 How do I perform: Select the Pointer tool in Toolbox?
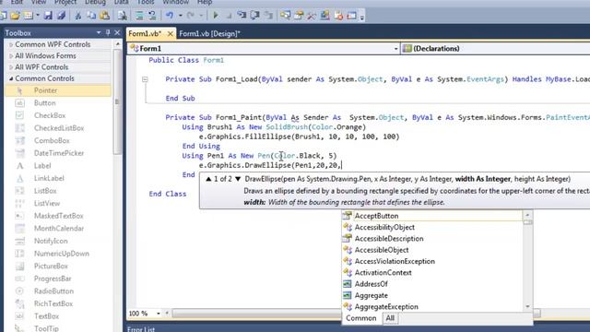pyautogui.click(x=58, y=90)
